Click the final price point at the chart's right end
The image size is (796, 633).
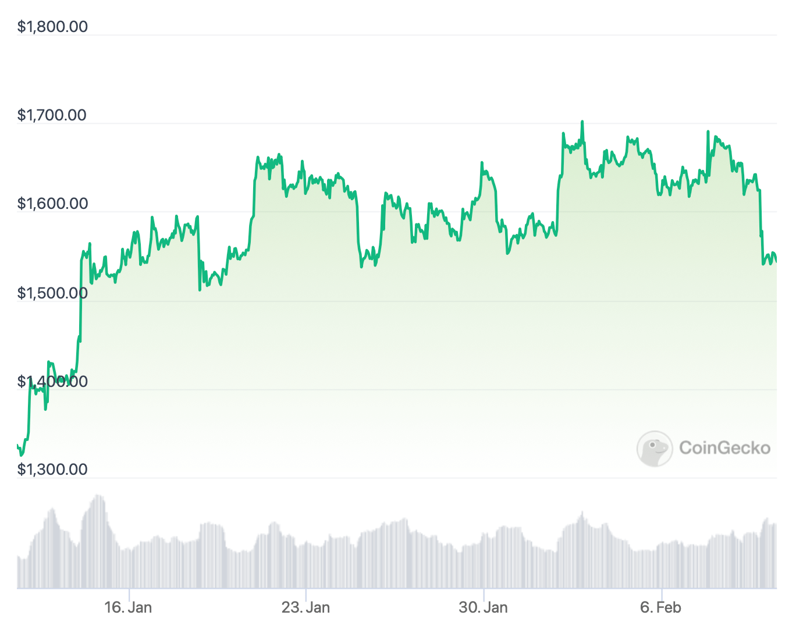[x=776, y=261]
